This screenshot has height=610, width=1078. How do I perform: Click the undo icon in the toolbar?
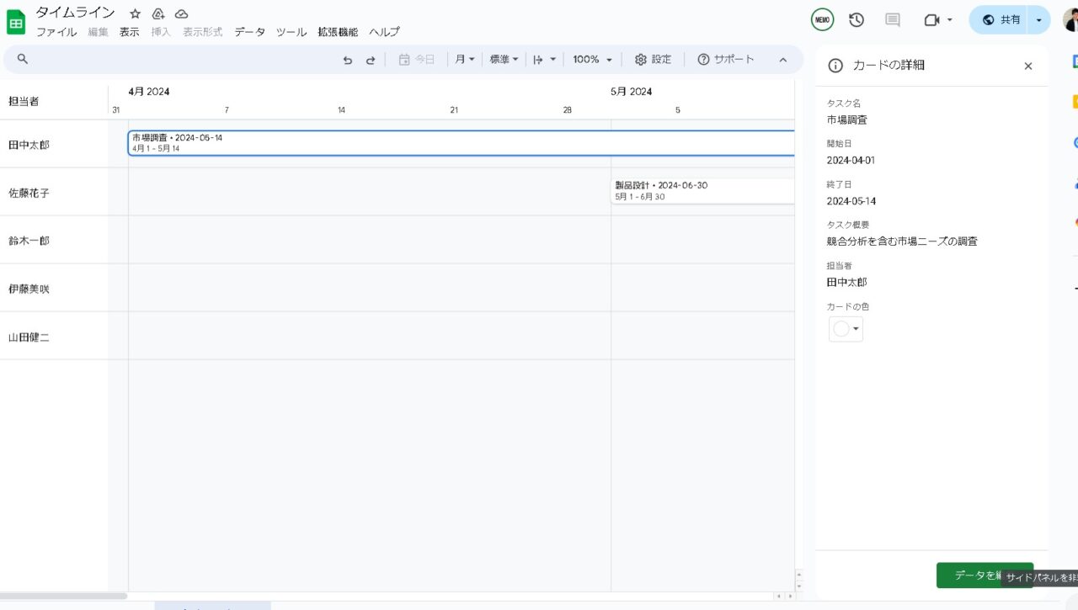348,59
